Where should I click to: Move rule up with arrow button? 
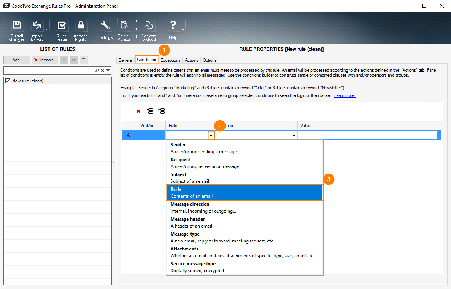64,60
